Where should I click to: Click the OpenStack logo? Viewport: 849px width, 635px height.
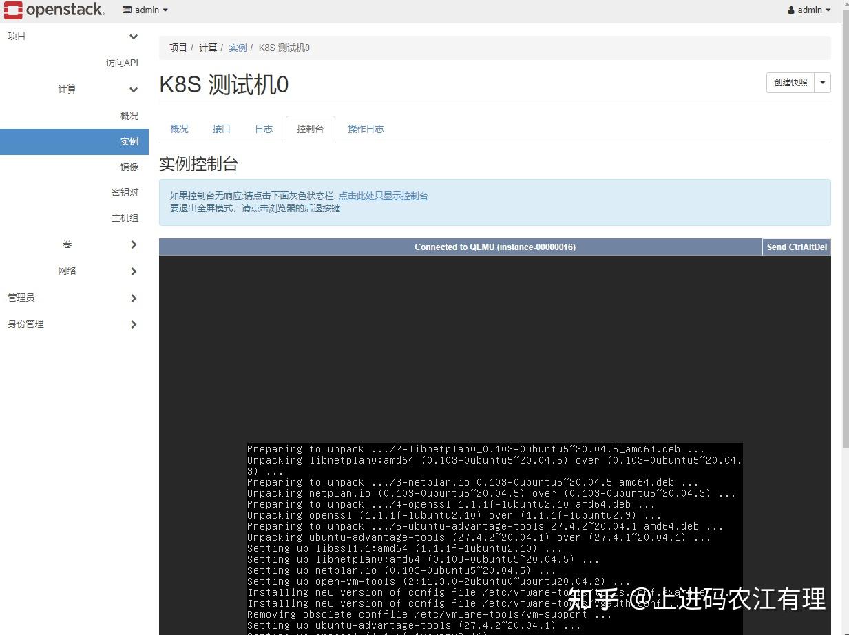pyautogui.click(x=54, y=10)
